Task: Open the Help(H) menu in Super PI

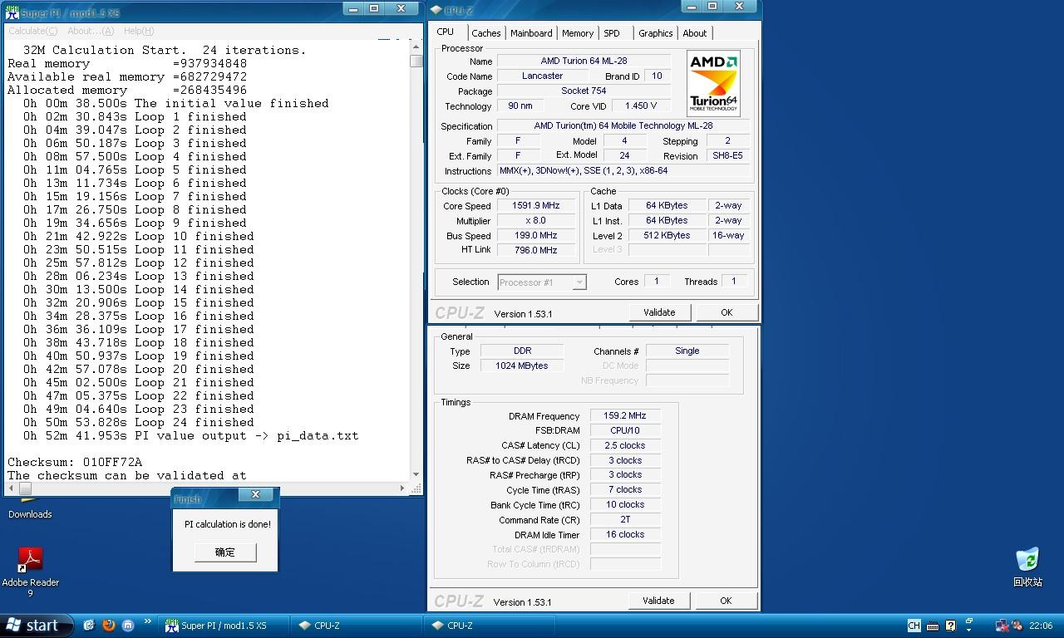Action: 139,31
